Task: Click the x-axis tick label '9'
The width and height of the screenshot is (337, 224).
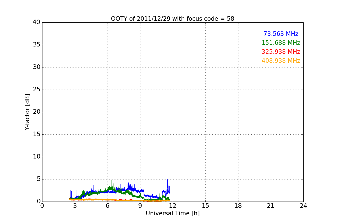Action: pyautogui.click(x=140, y=206)
